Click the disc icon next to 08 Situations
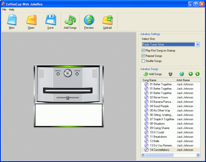 146,124
